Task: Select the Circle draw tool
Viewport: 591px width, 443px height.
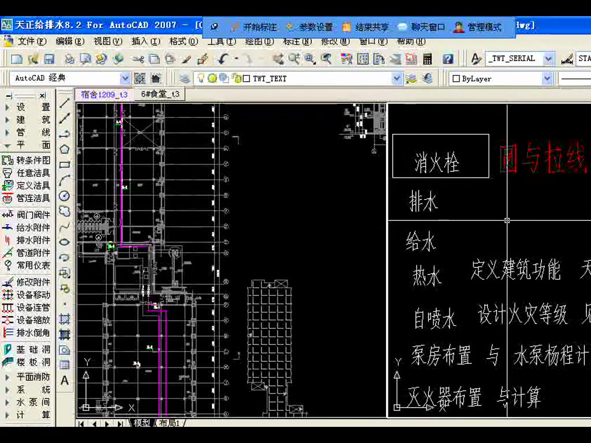Action: point(65,196)
